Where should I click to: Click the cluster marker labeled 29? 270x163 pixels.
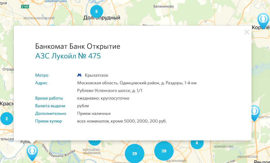click(x=135, y=153)
